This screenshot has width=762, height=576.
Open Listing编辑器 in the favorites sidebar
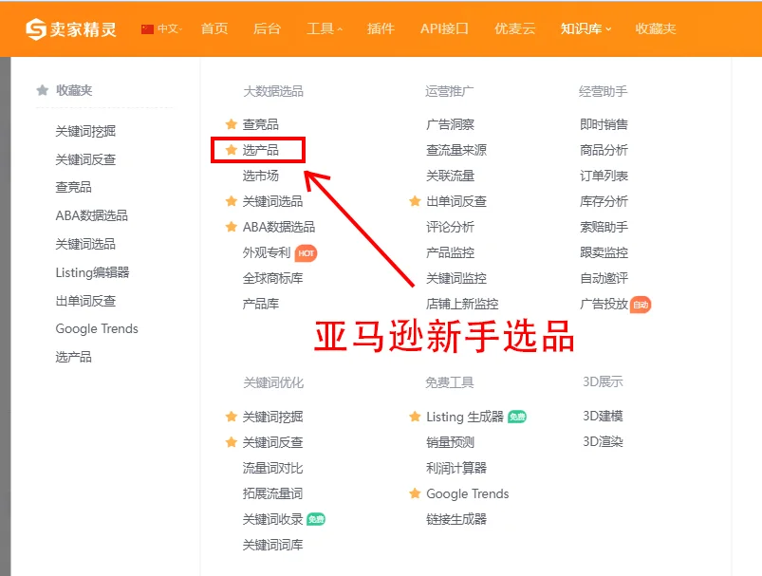[92, 272]
